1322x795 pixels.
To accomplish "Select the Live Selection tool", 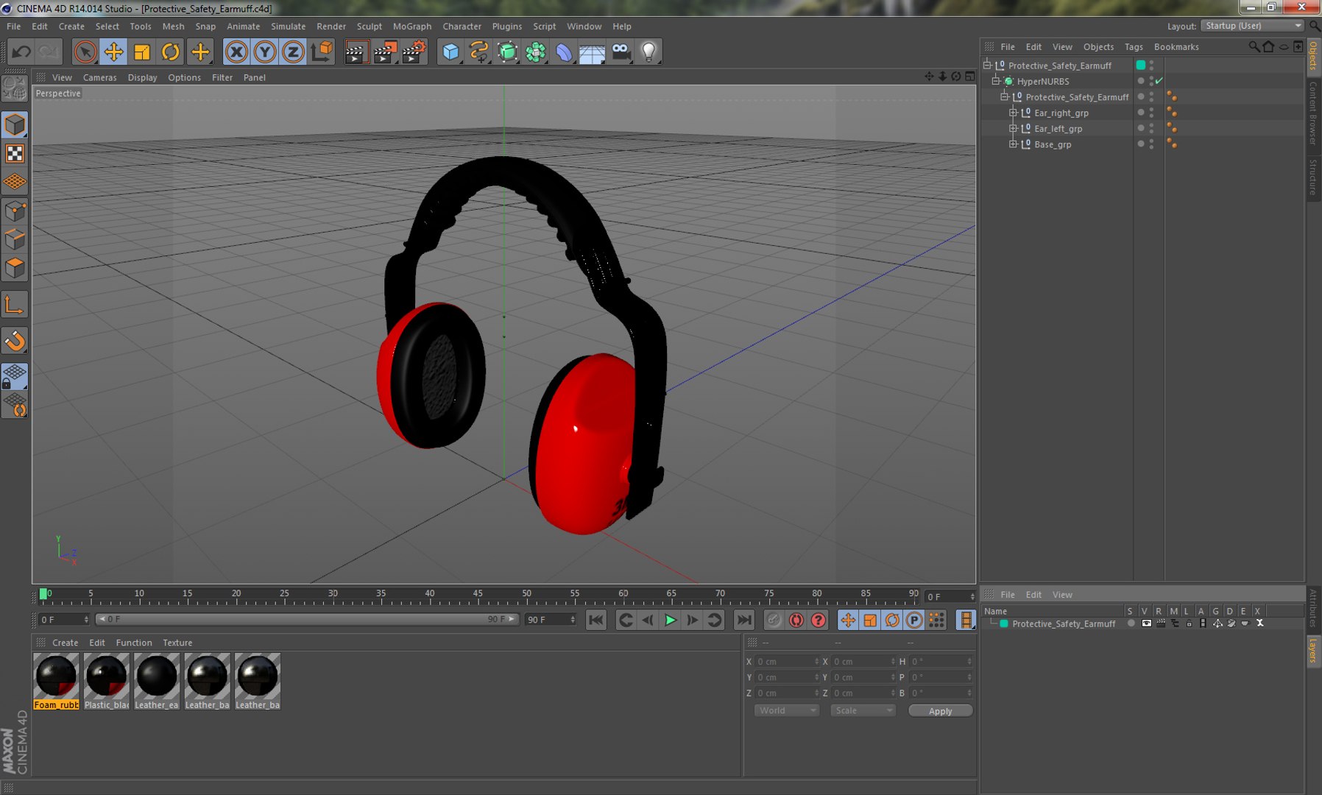I will click(x=85, y=52).
